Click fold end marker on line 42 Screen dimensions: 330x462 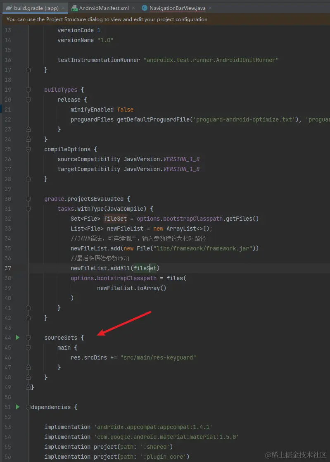click(x=28, y=318)
